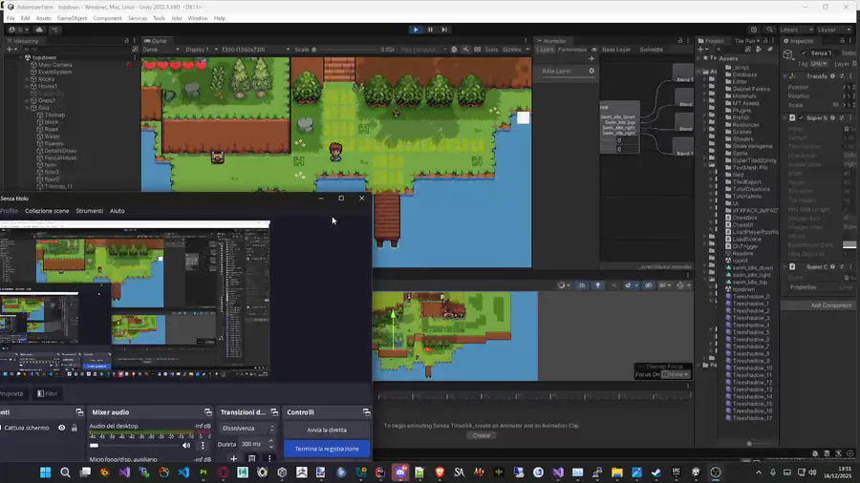This screenshot has width=860, height=483.
Task: Select Main Camera in Hierarchy
Action: 54,65
